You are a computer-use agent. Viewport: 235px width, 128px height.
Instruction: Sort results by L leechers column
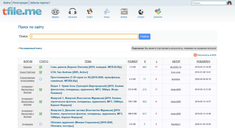[157, 61]
